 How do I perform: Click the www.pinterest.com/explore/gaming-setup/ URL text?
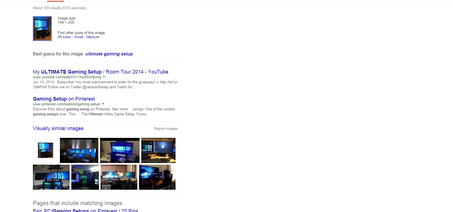[67, 104]
